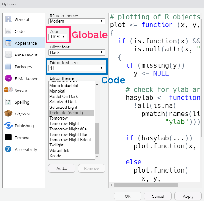
Task: Click the R Markdown Rmd icon
Action: [x=9, y=78]
